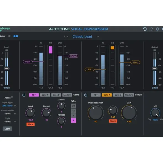Toggle Comp I power button
This screenshot has width=163, height=163.
coord(24,95)
